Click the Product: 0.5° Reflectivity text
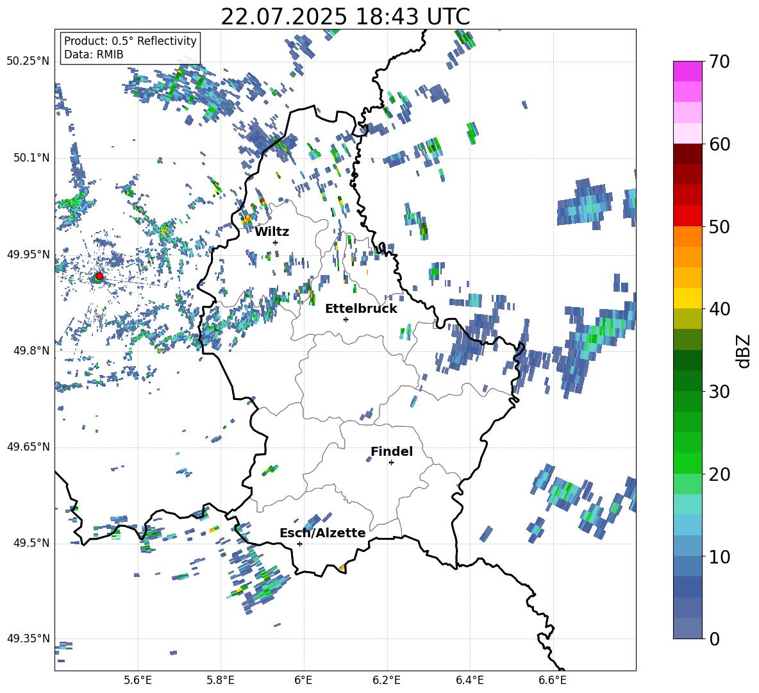 tap(130, 40)
